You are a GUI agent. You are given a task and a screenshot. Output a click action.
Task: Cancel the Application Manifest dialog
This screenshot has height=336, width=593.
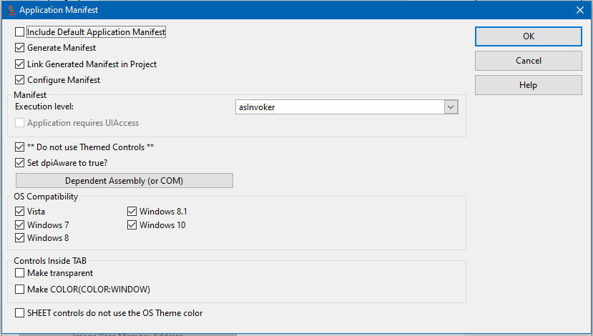(x=529, y=61)
